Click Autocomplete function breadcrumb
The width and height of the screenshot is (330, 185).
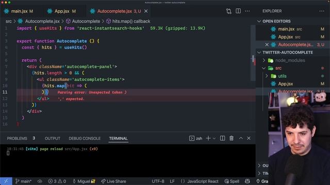86,22
